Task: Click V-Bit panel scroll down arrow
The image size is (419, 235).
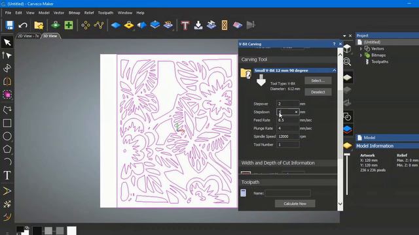Action: tap(340, 204)
